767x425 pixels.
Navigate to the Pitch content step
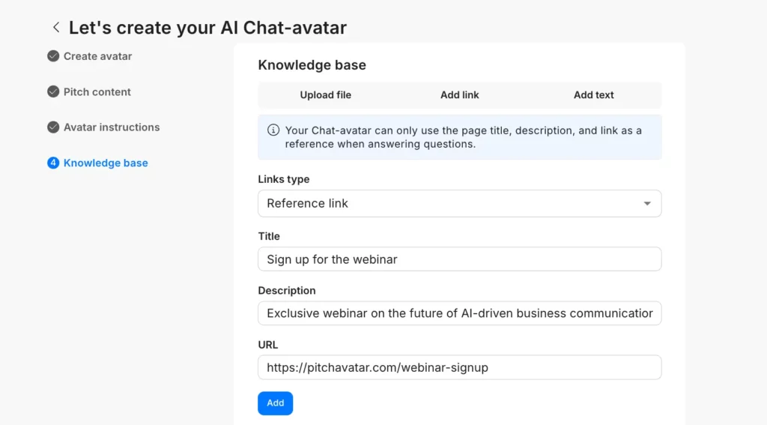(x=97, y=91)
